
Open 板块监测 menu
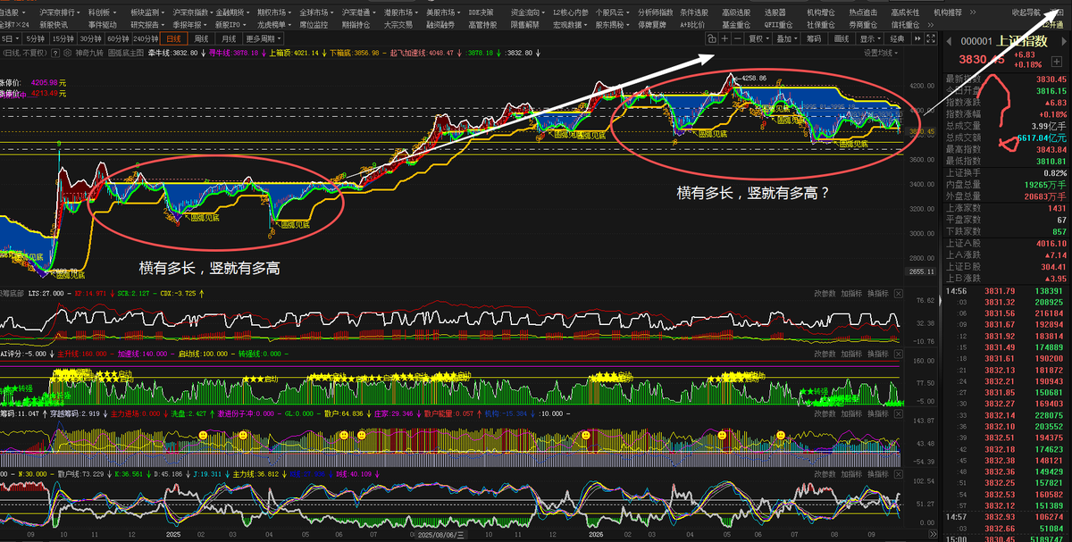(147, 13)
